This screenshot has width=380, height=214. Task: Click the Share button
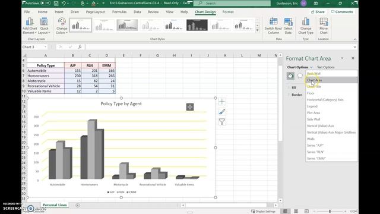[x=318, y=12]
